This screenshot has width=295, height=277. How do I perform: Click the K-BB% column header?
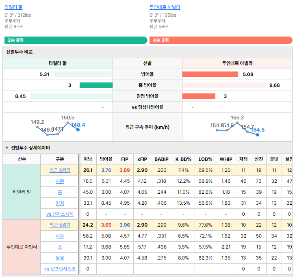[x=183, y=159]
